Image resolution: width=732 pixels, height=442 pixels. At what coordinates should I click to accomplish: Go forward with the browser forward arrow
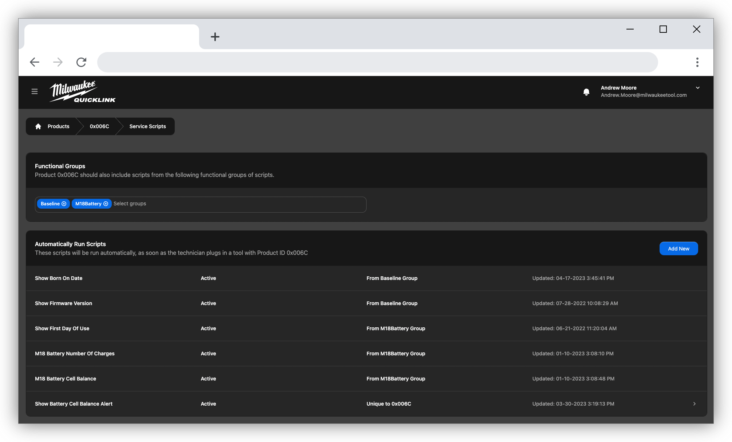click(58, 62)
